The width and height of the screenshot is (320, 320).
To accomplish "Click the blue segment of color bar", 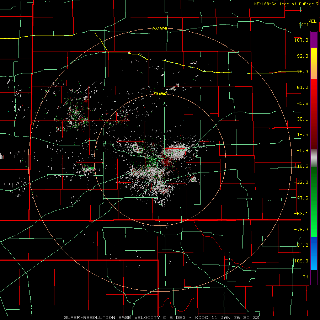I will point(314,254).
